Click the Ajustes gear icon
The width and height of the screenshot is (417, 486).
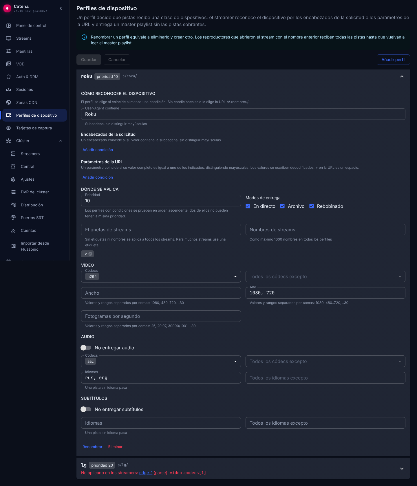point(13,179)
